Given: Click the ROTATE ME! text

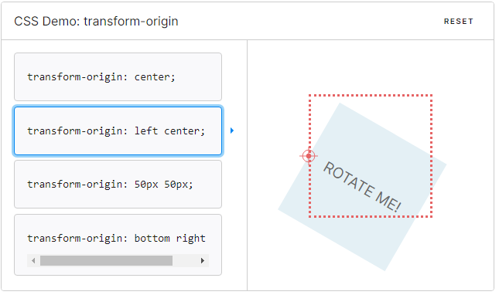Looking at the screenshot, I should pyautogui.click(x=362, y=186).
